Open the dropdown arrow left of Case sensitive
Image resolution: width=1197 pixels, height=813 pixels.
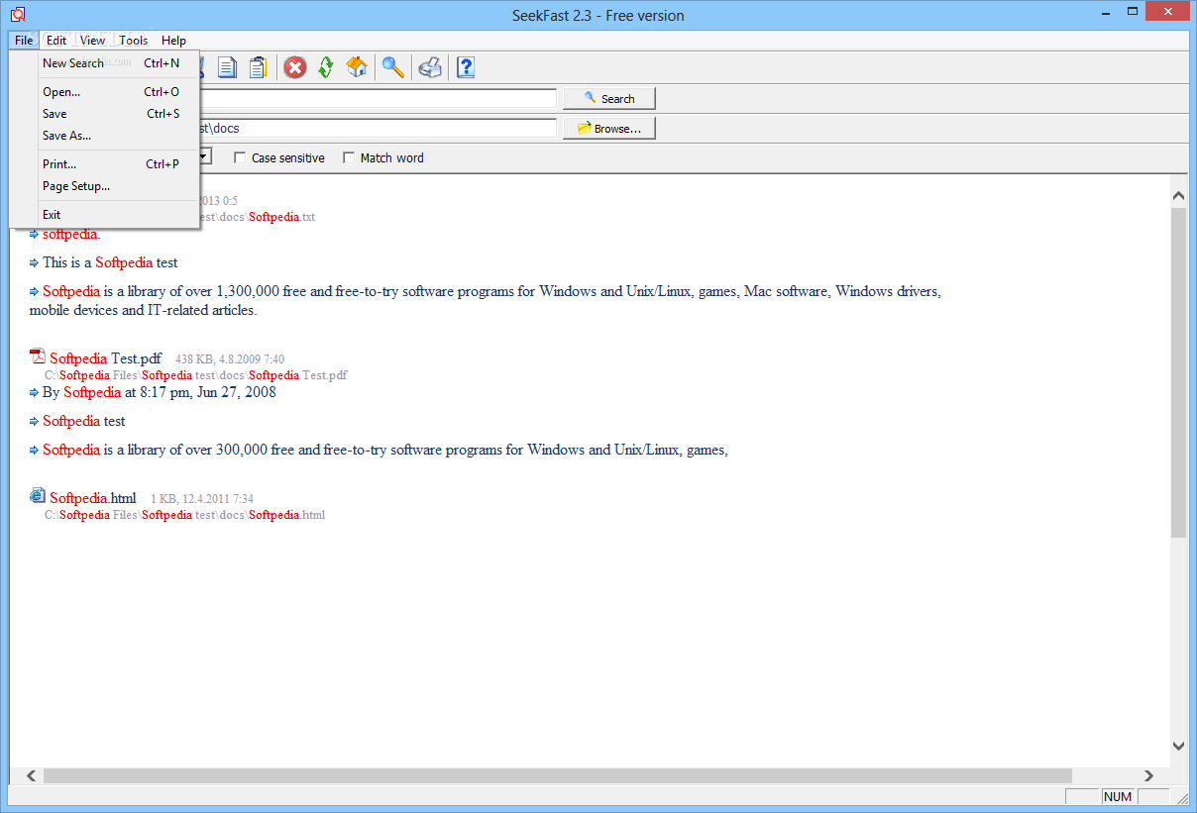204,157
